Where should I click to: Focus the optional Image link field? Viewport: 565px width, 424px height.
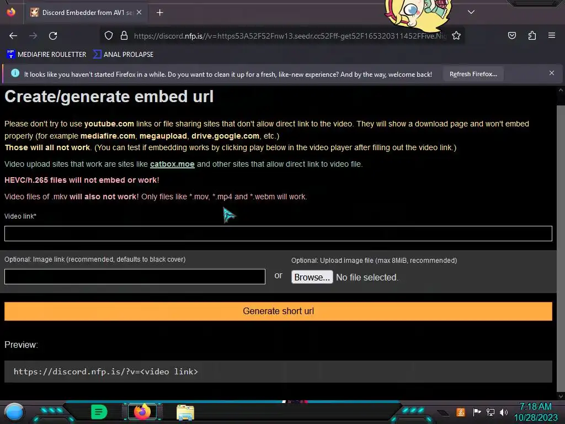(x=135, y=277)
